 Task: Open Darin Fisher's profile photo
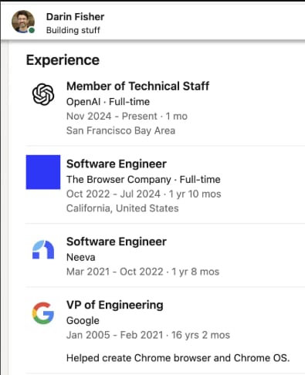(x=23, y=22)
